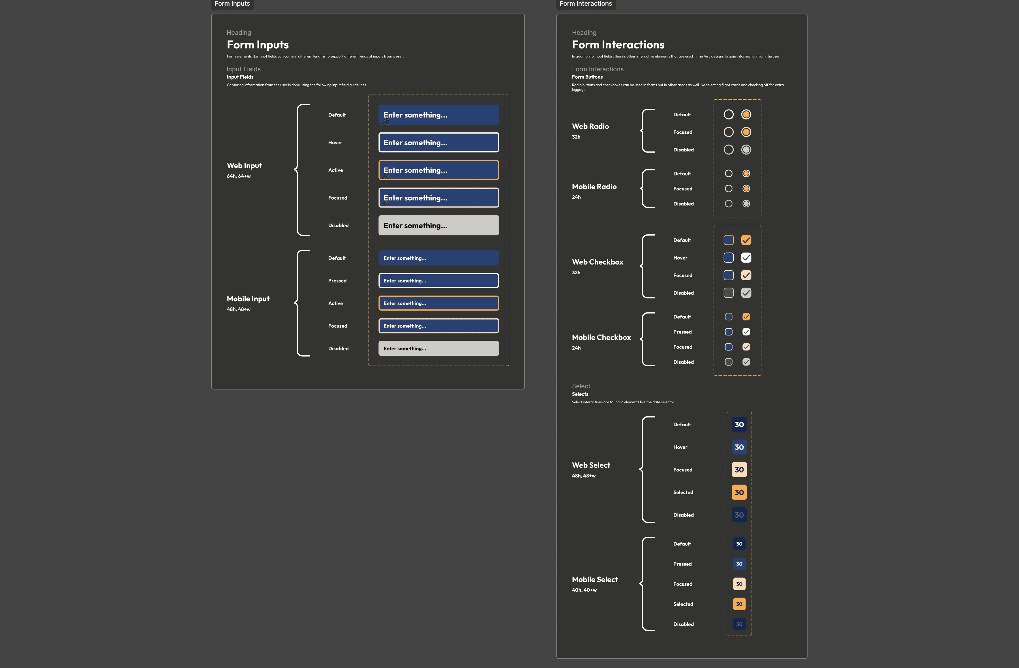
Task: Toggle the unchecked Web Checkbox Disabled box
Action: click(728, 292)
